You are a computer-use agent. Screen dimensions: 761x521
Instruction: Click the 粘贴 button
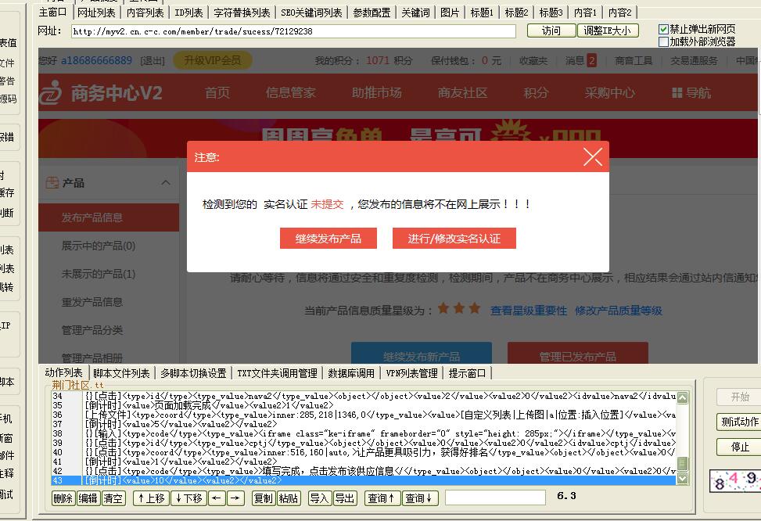(289, 498)
